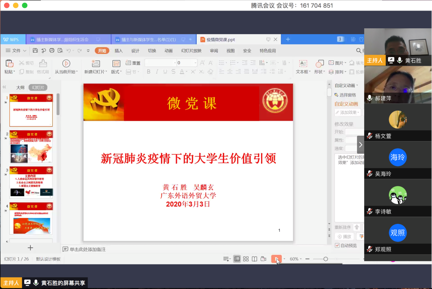Click the save icon in quick toolbar
The image size is (432, 289).
coord(35,51)
